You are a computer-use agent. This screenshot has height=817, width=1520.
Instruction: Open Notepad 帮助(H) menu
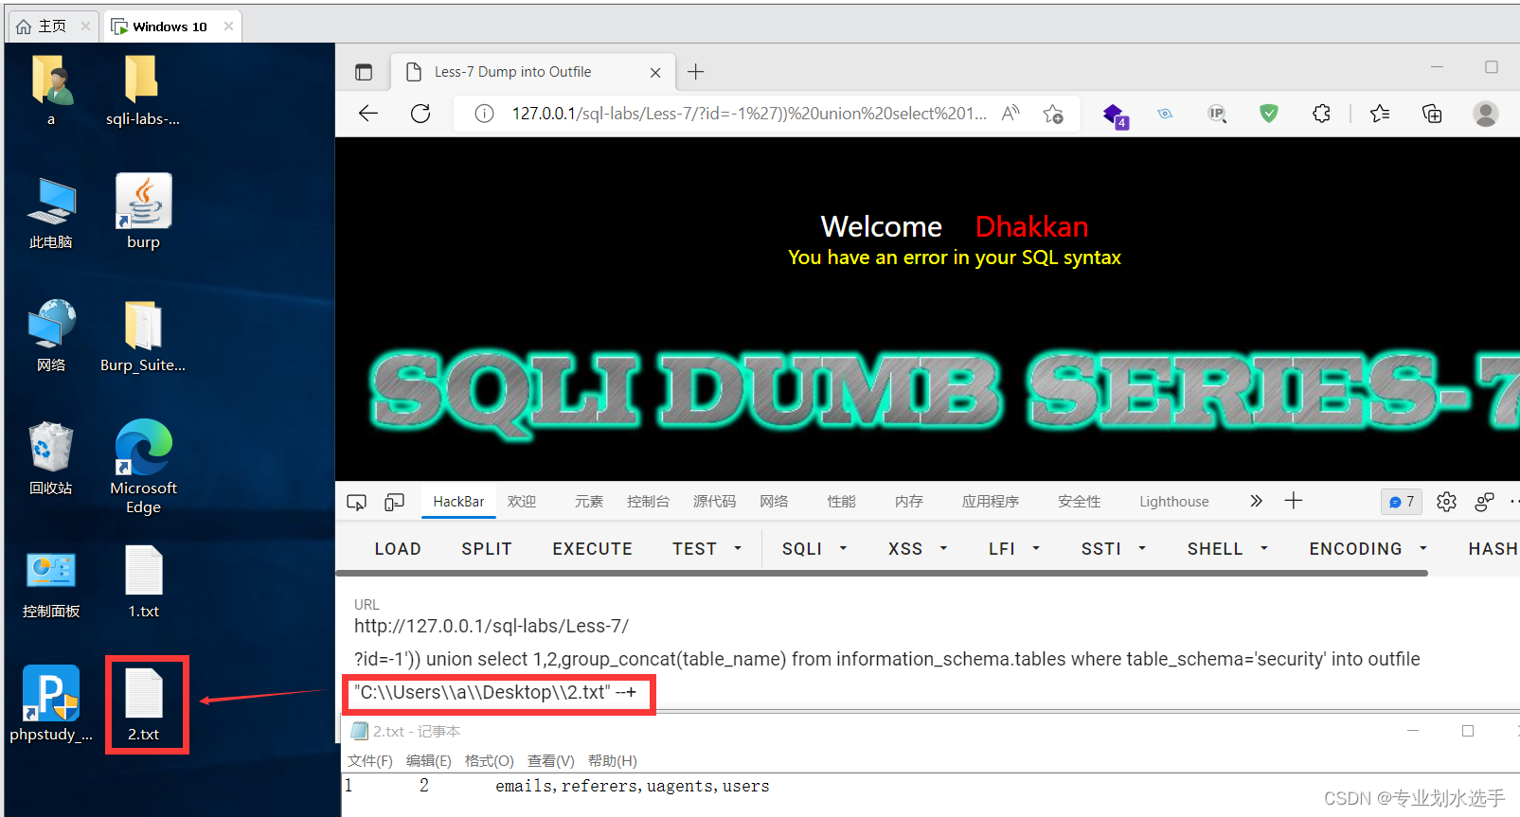tap(613, 761)
